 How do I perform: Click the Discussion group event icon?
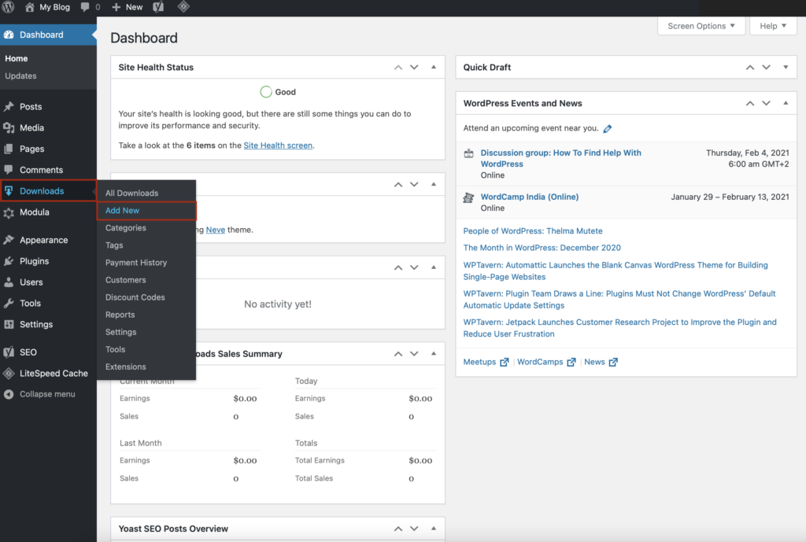click(469, 153)
